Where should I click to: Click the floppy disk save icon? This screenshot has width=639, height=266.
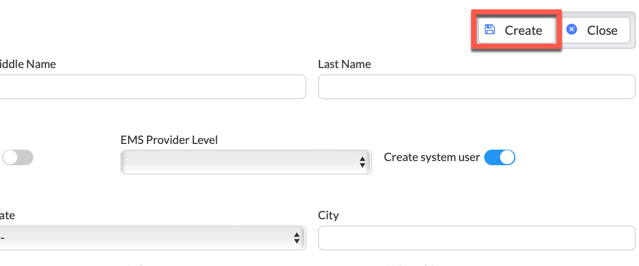[x=489, y=30]
